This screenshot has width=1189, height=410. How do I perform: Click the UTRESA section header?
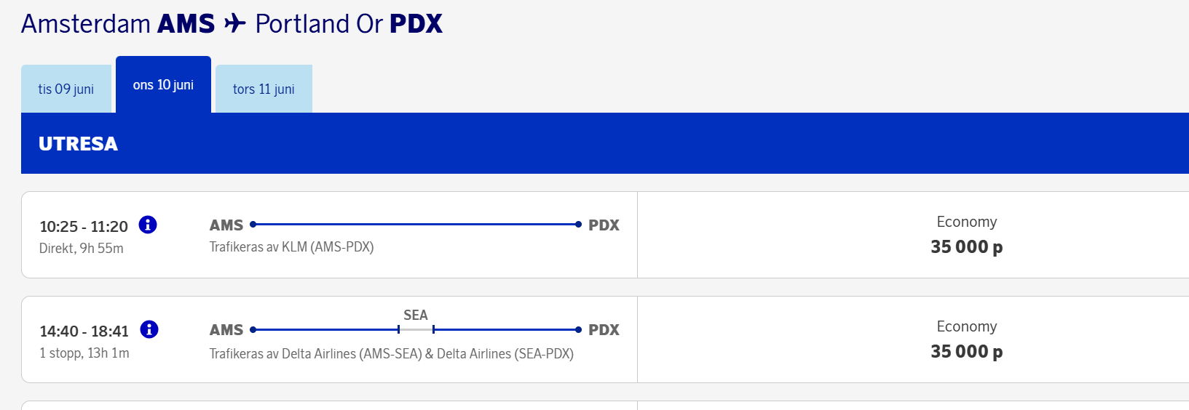click(78, 143)
